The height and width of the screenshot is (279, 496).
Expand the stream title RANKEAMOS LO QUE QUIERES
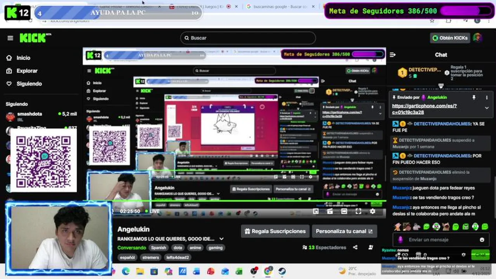(x=221, y=239)
